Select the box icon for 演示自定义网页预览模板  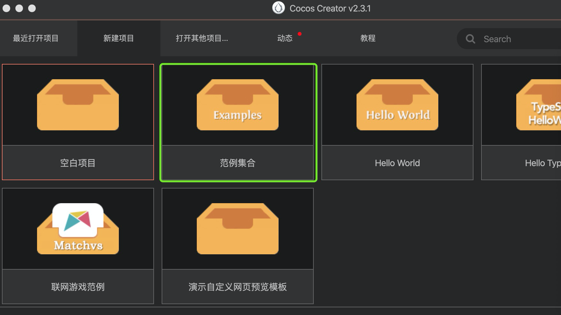coord(238,229)
